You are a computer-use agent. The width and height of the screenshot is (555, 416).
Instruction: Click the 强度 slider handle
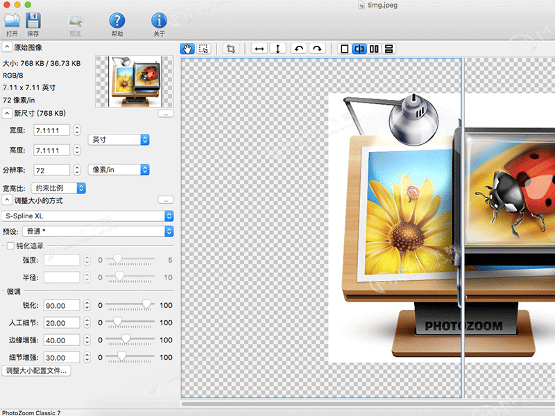point(117,259)
